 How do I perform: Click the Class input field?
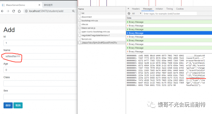pos(40,84)
